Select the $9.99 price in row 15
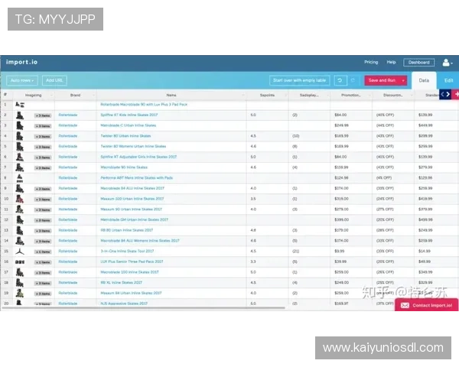This screenshot has width=459, height=367. coord(339,251)
